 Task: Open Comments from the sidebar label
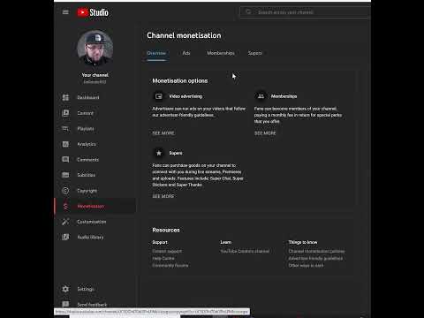click(x=87, y=160)
